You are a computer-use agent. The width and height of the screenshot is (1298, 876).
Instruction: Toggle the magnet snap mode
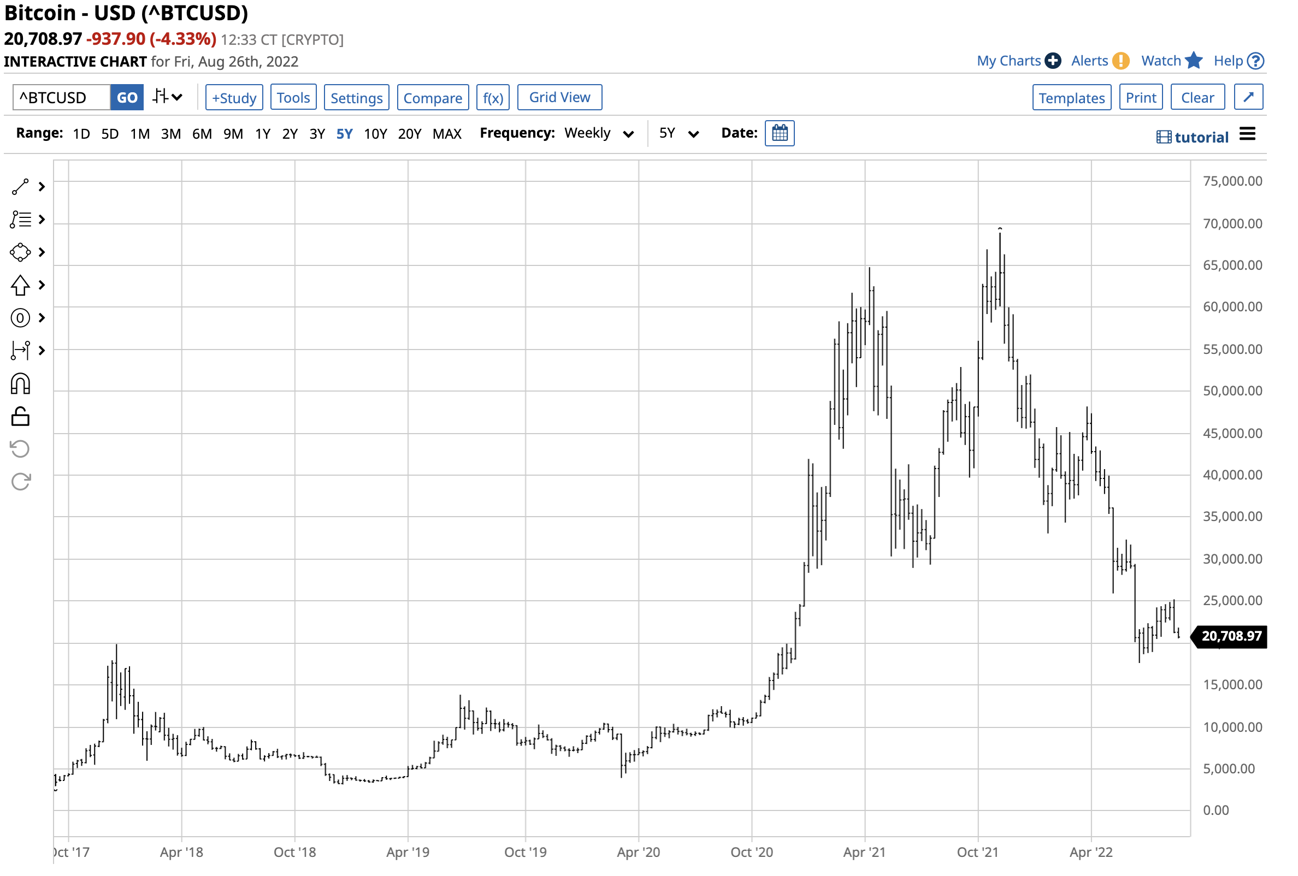click(20, 384)
